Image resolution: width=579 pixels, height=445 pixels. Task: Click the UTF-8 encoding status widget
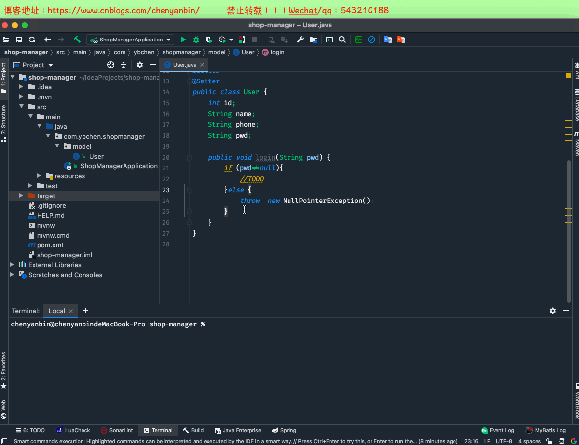pyautogui.click(x=504, y=441)
